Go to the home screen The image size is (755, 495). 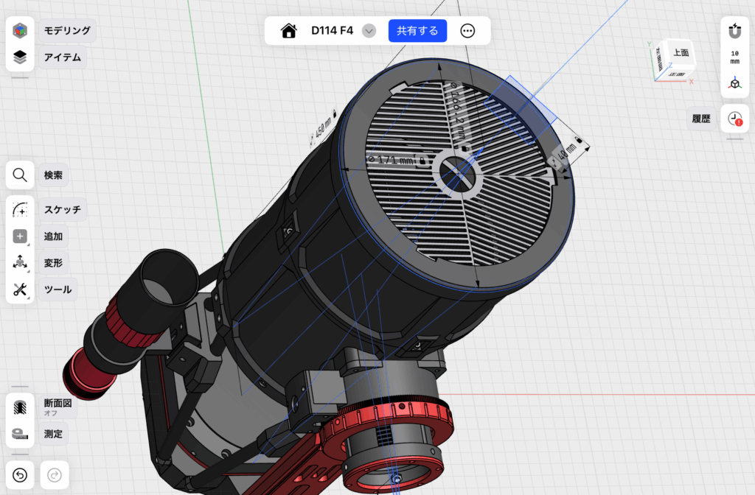click(289, 31)
